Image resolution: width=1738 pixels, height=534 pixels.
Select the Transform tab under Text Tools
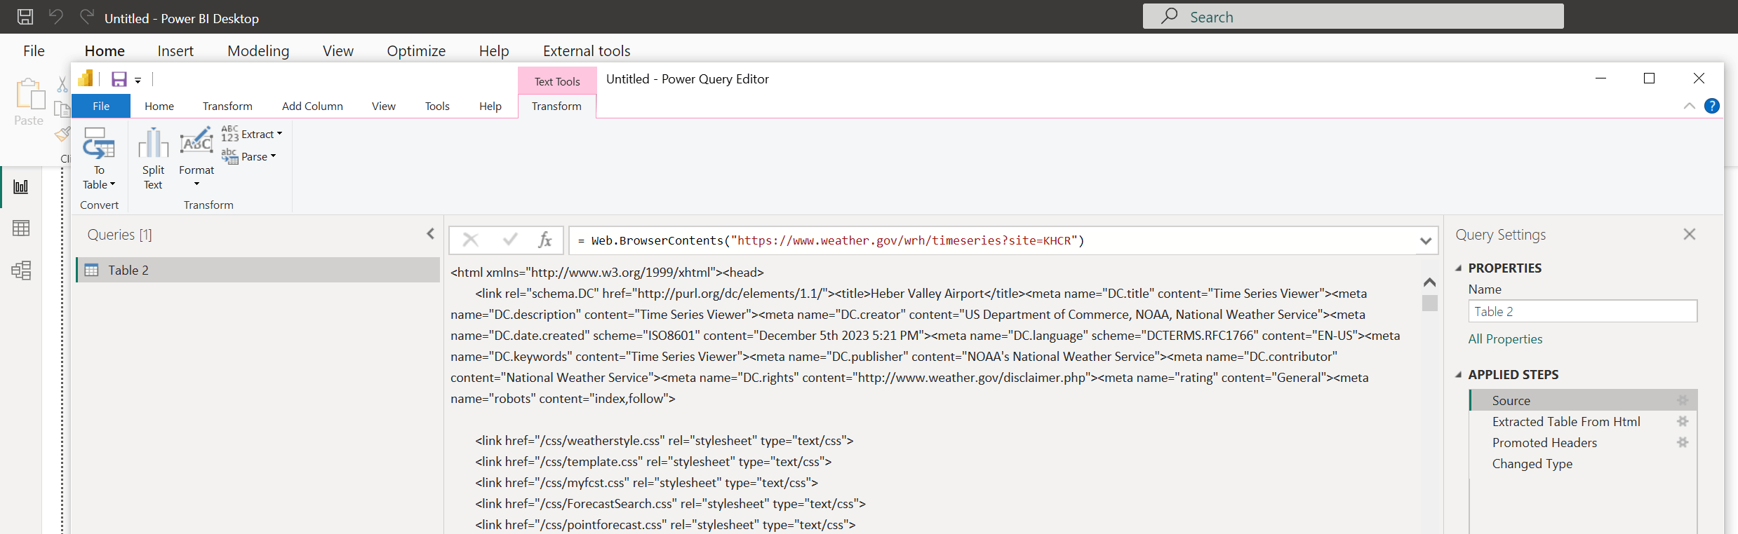pyautogui.click(x=556, y=106)
